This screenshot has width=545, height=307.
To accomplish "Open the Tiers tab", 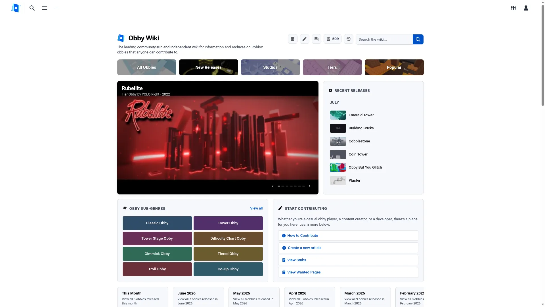I will click(332, 67).
